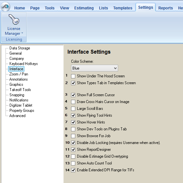183x183 pixels.
Task: Open the application orb menu button
Action: (6, 7)
